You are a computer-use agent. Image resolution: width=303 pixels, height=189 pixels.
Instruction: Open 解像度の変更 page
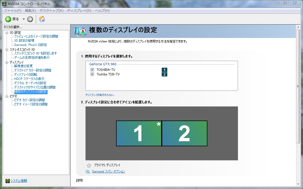23,66
